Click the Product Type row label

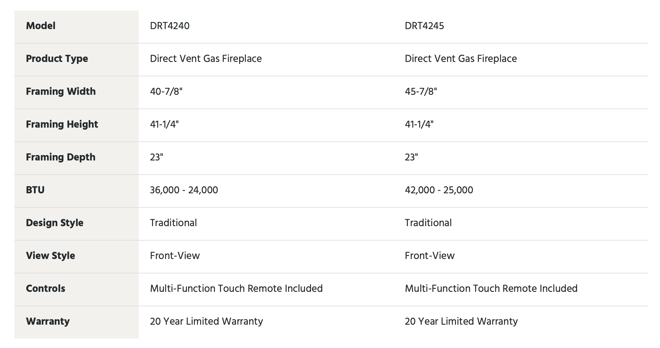57,59
